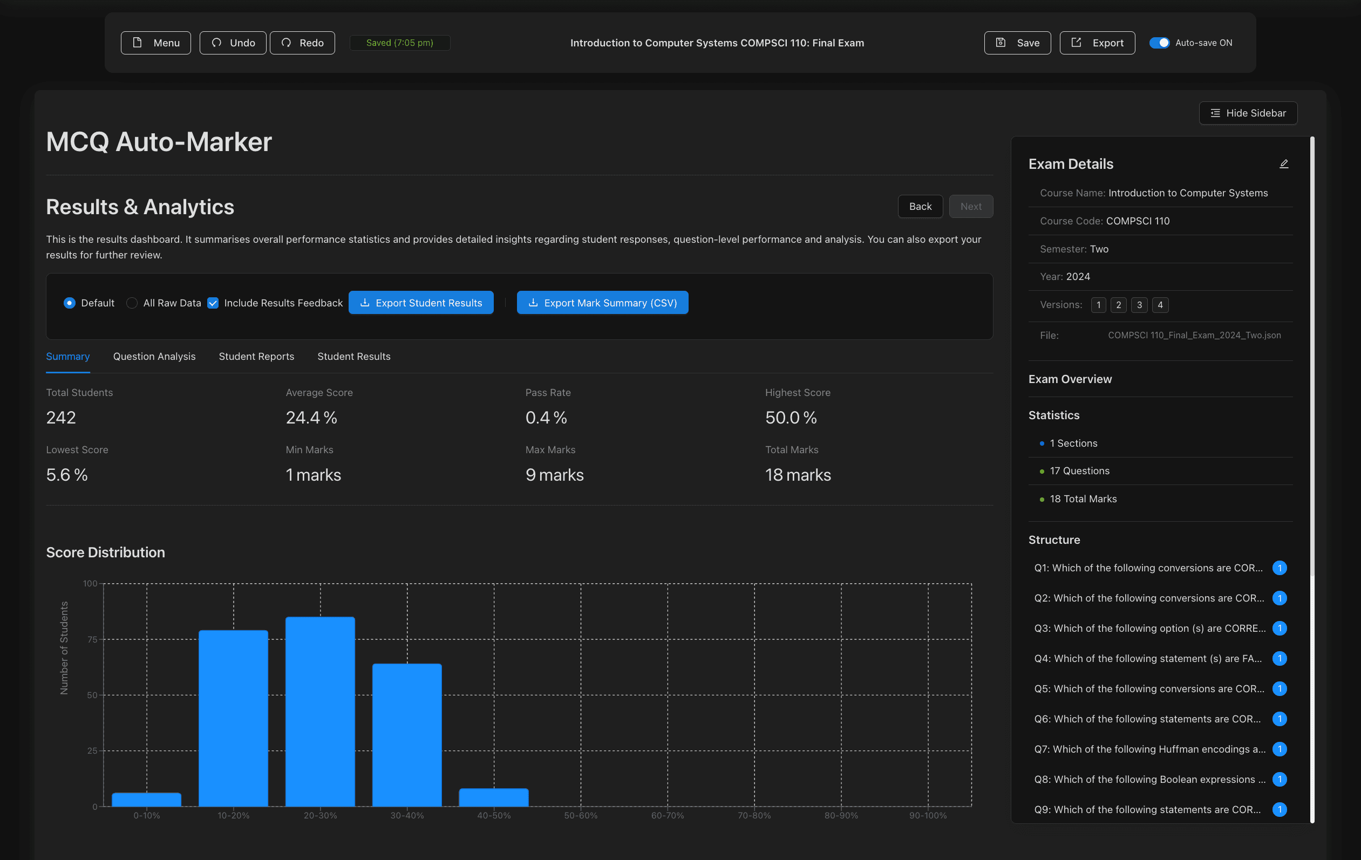This screenshot has width=1361, height=860.
Task: Click the Undo arrow icon
Action: tap(216, 43)
